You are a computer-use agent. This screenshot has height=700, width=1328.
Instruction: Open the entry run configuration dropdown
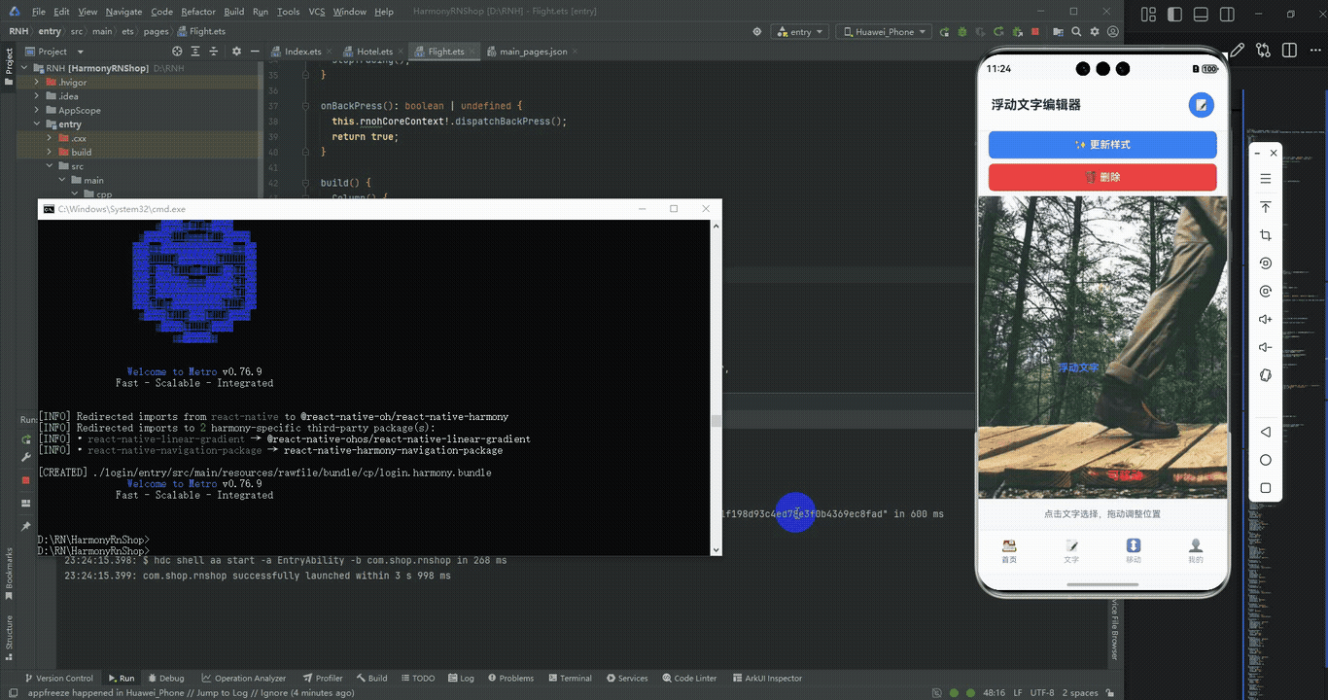pyautogui.click(x=799, y=31)
